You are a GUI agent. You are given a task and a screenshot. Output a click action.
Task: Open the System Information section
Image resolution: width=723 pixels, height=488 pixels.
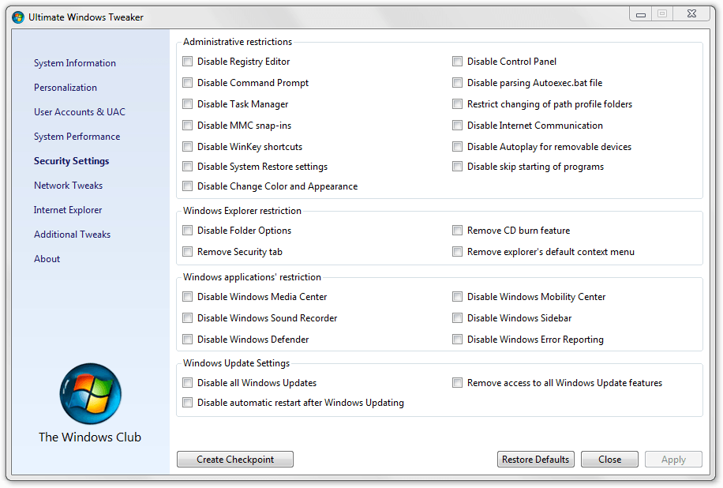(75, 63)
